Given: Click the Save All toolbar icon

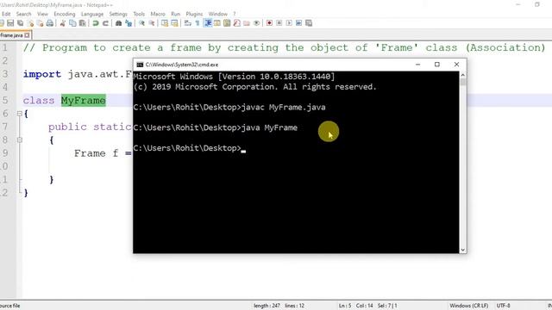Looking at the screenshot, I should point(21,23).
